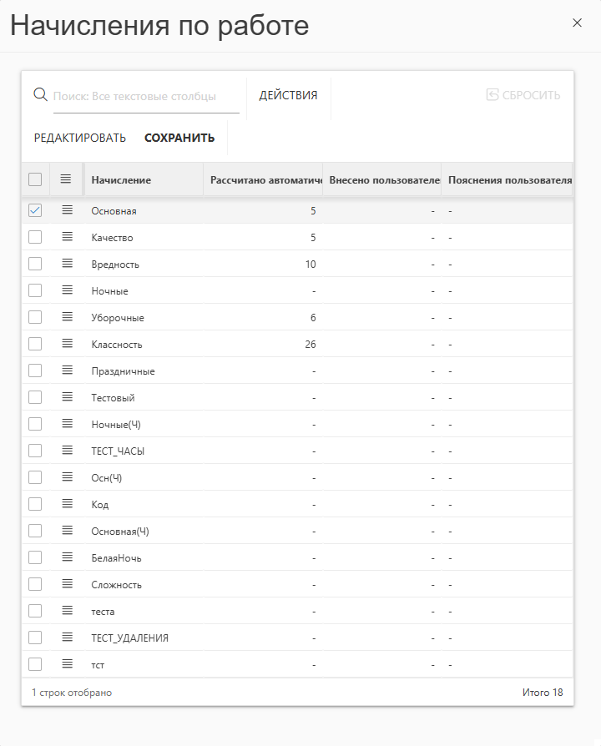601x746 pixels.
Task: Uncheck the Основная row checkbox
Action: tap(35, 210)
